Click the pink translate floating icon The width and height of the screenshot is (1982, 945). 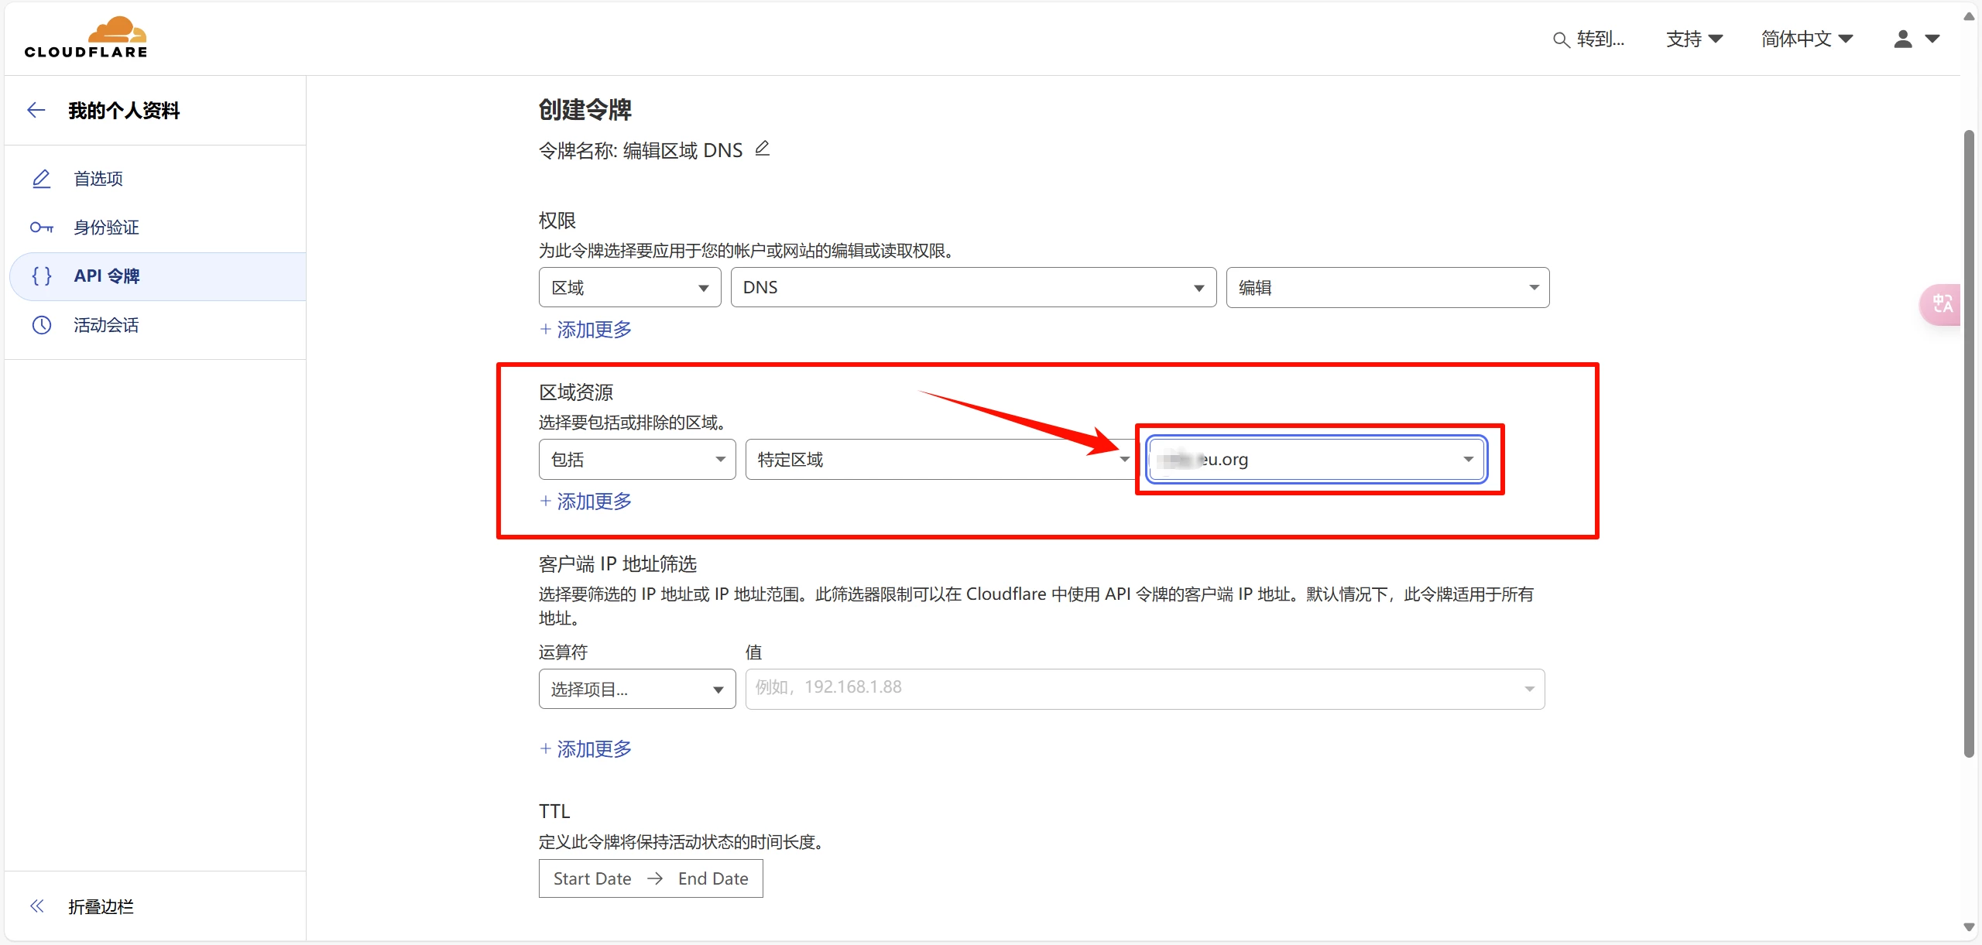(x=1942, y=304)
